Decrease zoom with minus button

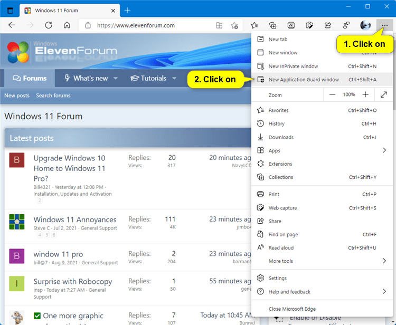click(332, 94)
